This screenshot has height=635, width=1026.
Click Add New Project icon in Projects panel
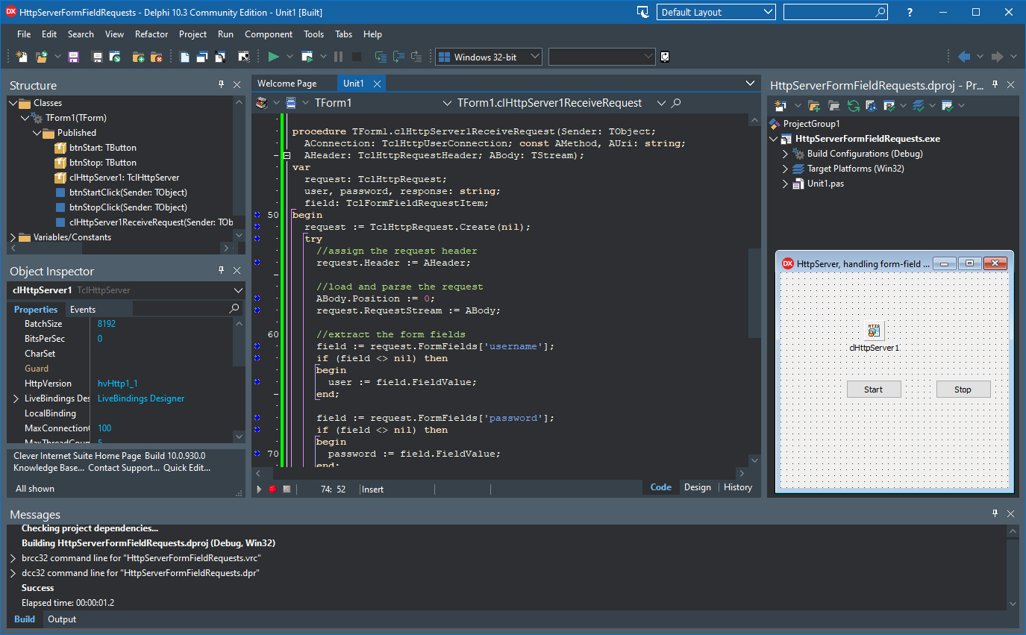pyautogui.click(x=781, y=106)
